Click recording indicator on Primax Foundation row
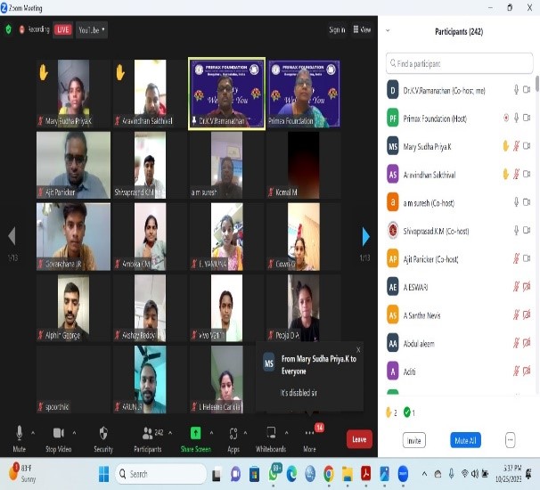Screen dimensions: 540x490 (x=506, y=118)
